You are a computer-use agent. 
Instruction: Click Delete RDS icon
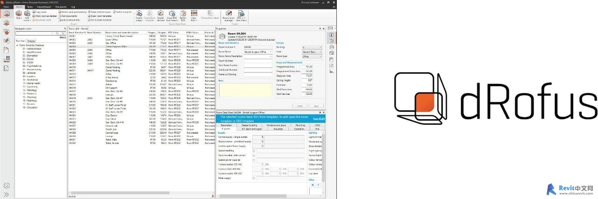pyautogui.click(x=183, y=15)
